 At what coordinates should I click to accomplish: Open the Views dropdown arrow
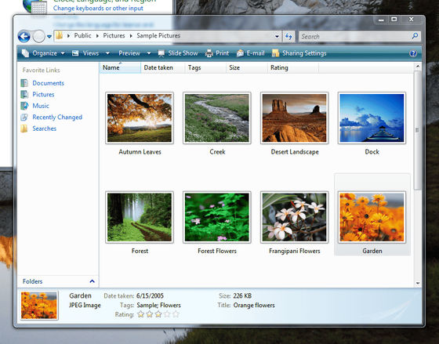[x=107, y=53]
